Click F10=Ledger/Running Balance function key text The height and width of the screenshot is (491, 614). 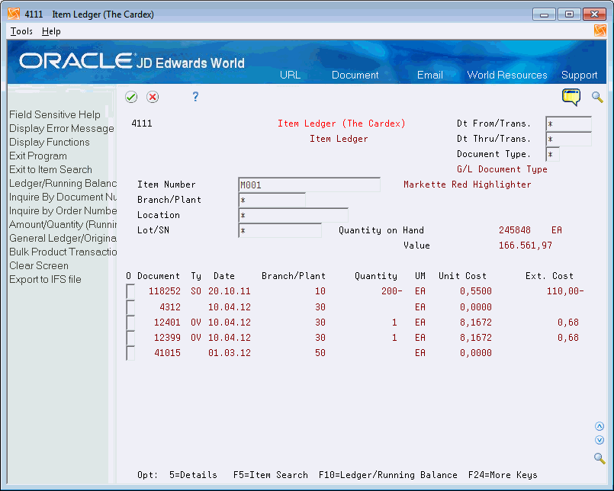pos(387,475)
